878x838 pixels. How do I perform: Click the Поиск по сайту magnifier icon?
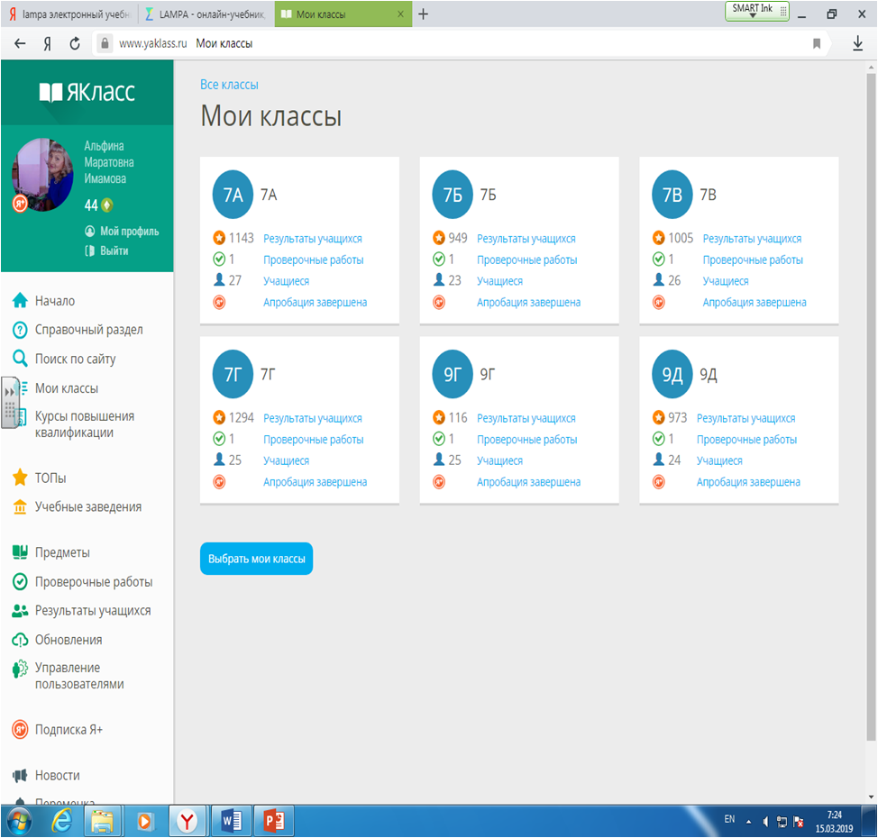20,359
